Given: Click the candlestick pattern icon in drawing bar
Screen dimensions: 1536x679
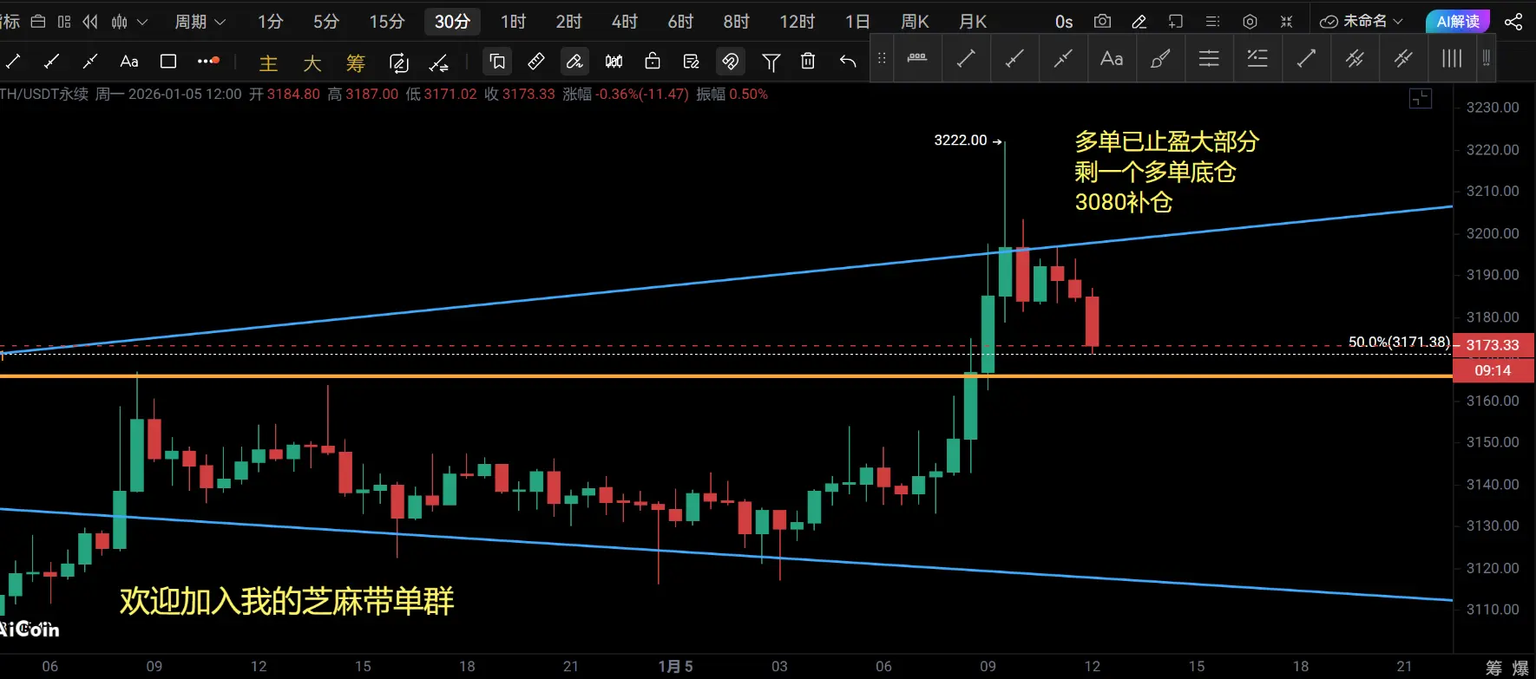Looking at the screenshot, I should 614,61.
